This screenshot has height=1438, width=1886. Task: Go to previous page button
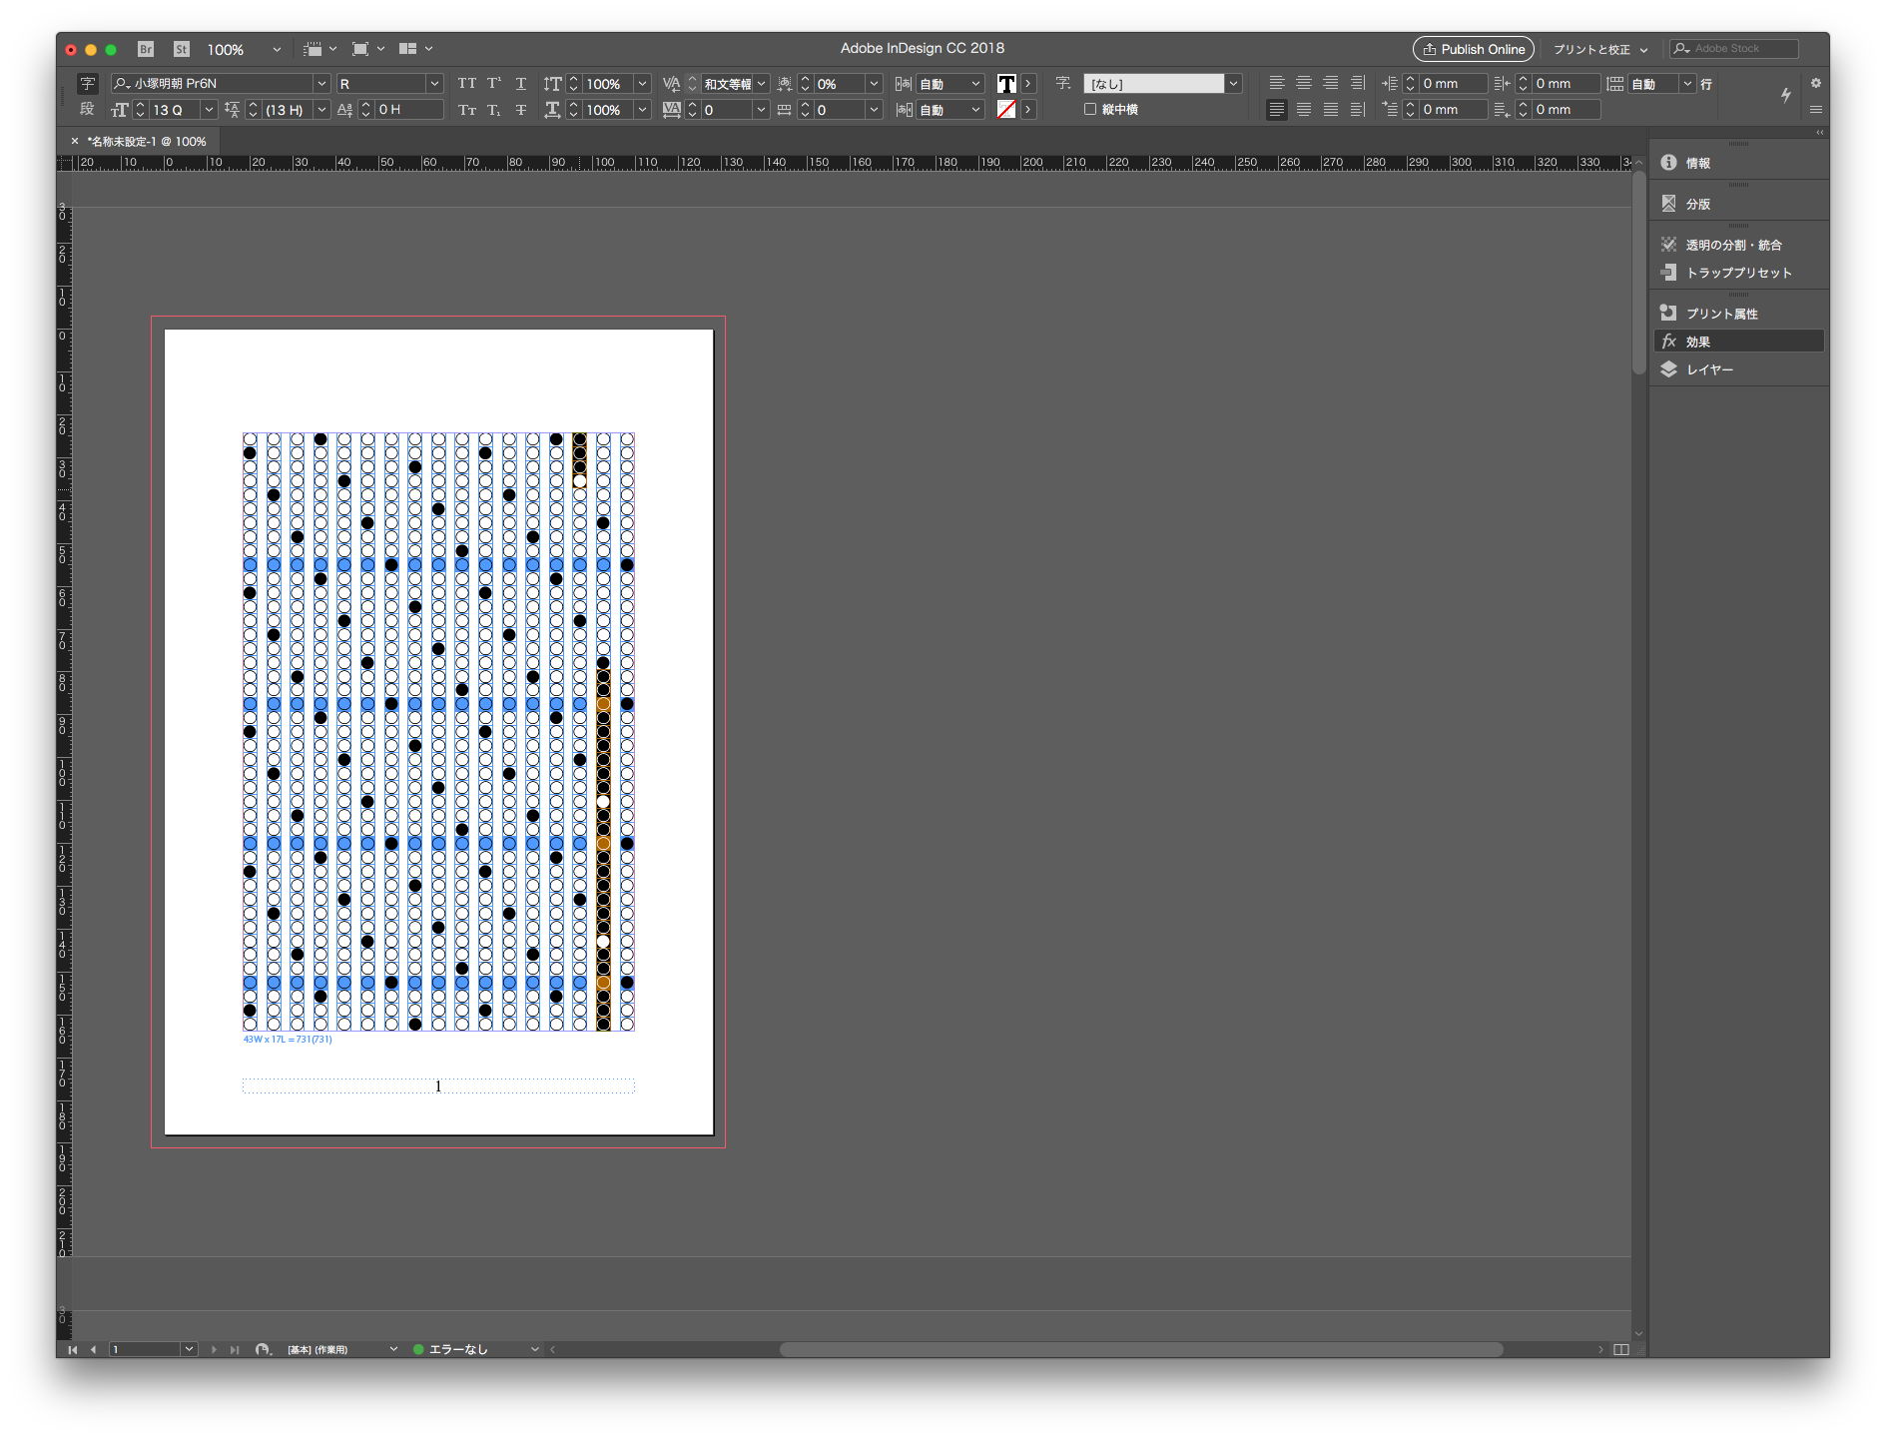tap(94, 1349)
